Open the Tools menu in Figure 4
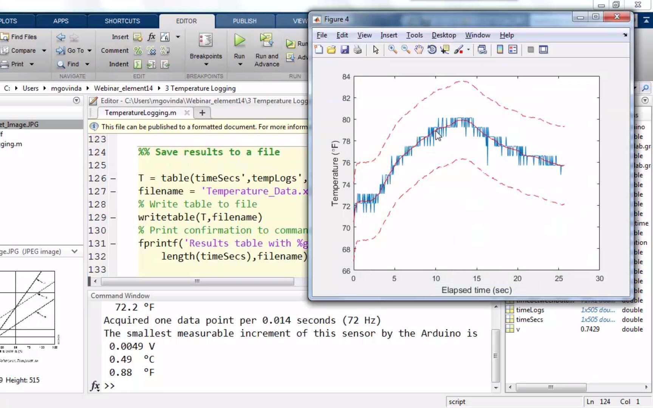 tap(414, 35)
